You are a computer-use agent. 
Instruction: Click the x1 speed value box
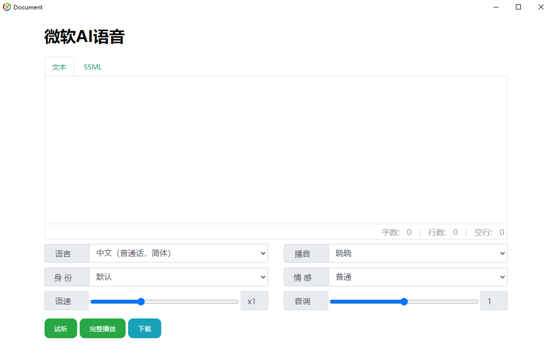254,301
